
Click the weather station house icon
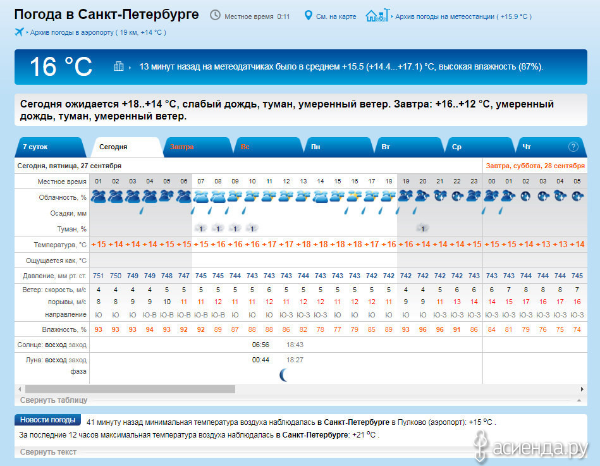tap(377, 15)
